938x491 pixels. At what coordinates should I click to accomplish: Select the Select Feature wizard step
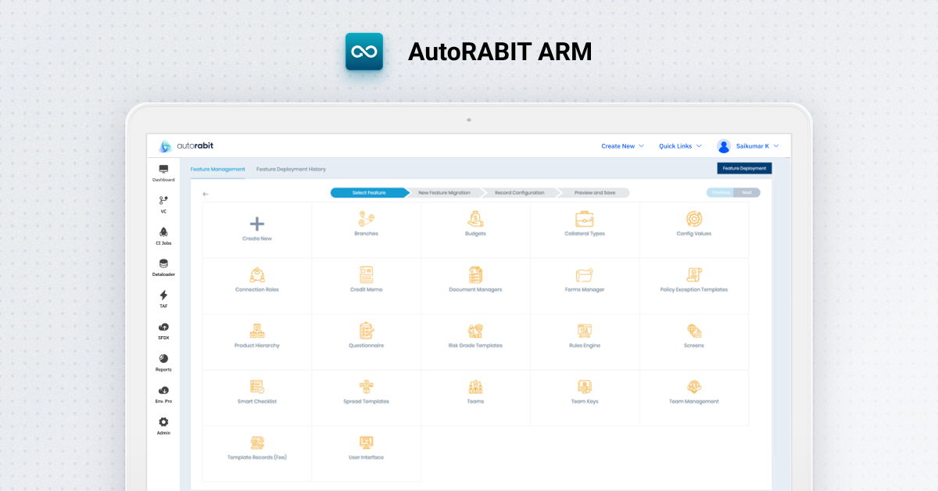click(x=368, y=192)
